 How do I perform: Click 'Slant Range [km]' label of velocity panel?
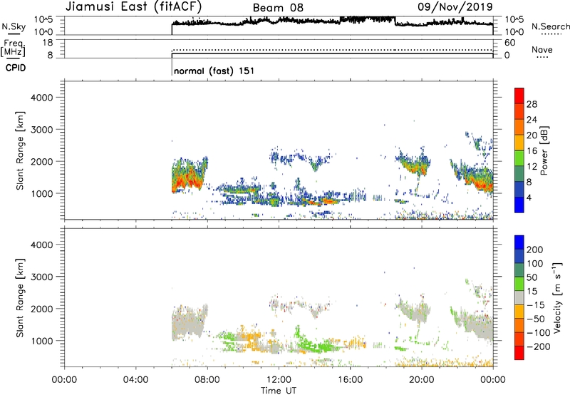pyautogui.click(x=20, y=297)
